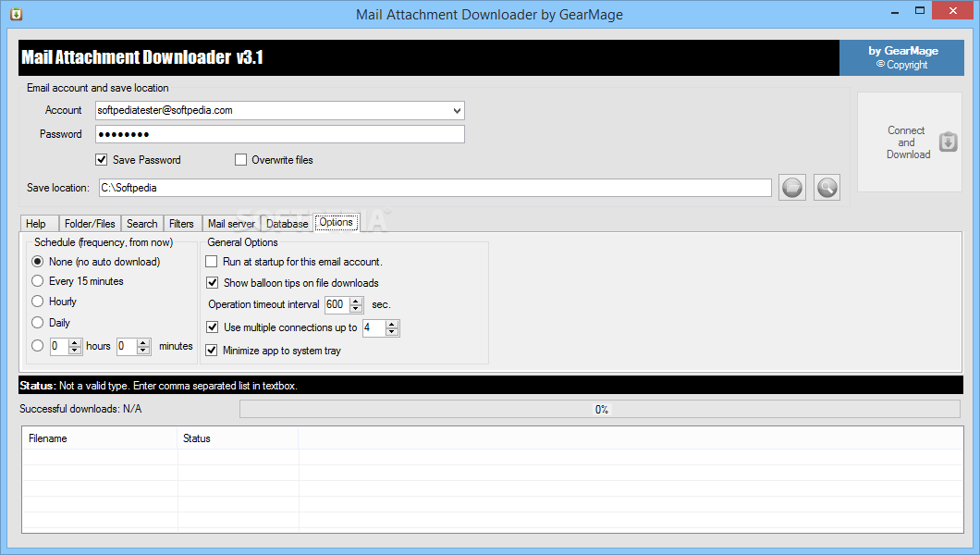Focus the Password field
This screenshot has width=980, height=555.
point(280,134)
